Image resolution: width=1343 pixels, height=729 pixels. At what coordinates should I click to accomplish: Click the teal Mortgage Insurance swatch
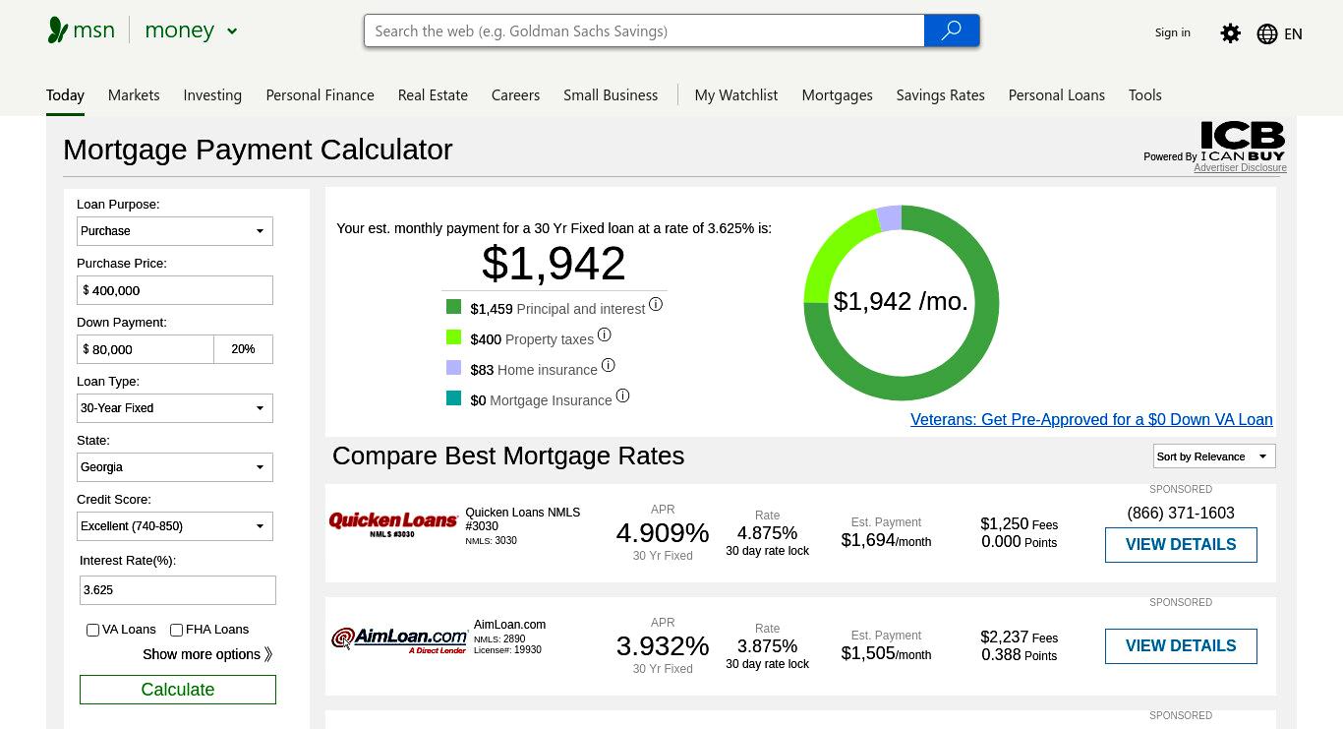(453, 398)
